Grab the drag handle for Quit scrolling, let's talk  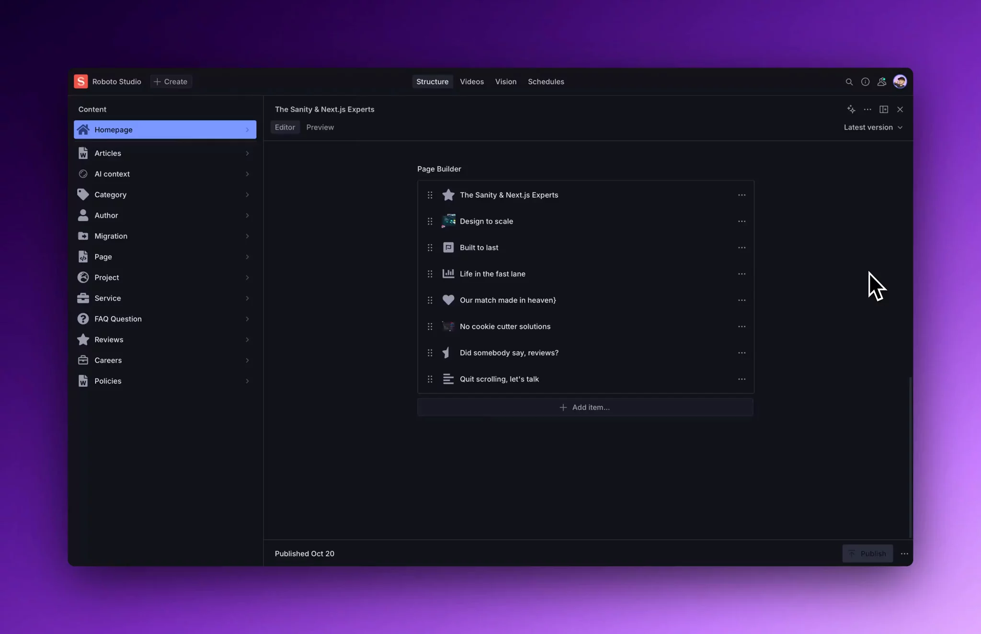[x=430, y=379]
